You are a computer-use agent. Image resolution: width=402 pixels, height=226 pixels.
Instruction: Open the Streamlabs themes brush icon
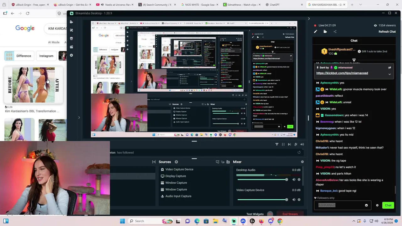point(72,30)
